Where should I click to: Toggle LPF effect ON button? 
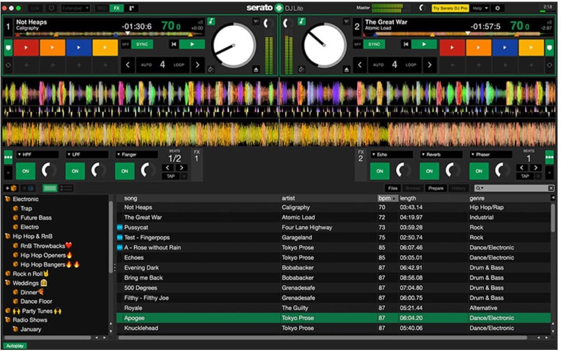(x=75, y=171)
